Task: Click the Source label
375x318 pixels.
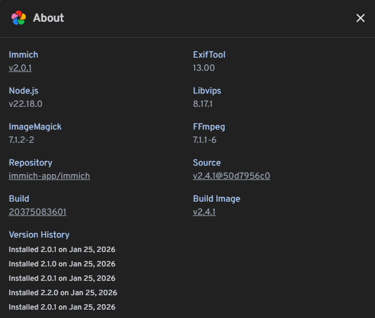Action: click(207, 163)
